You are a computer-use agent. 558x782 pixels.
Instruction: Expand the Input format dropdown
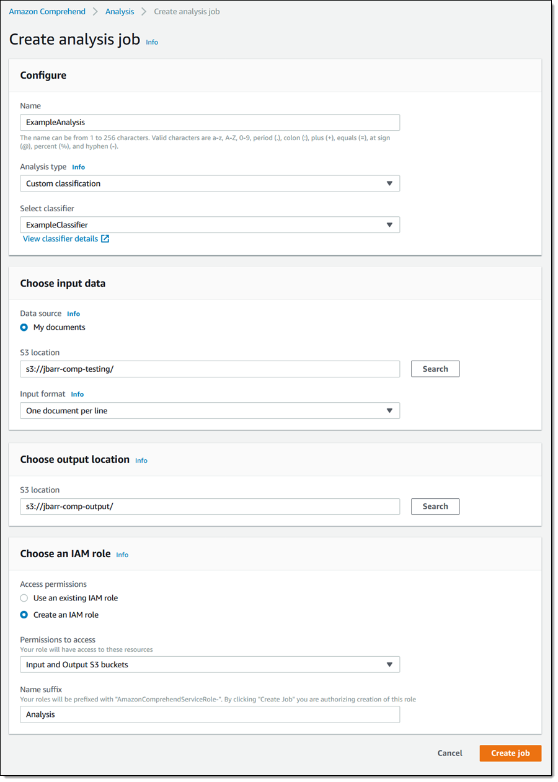[x=210, y=410]
